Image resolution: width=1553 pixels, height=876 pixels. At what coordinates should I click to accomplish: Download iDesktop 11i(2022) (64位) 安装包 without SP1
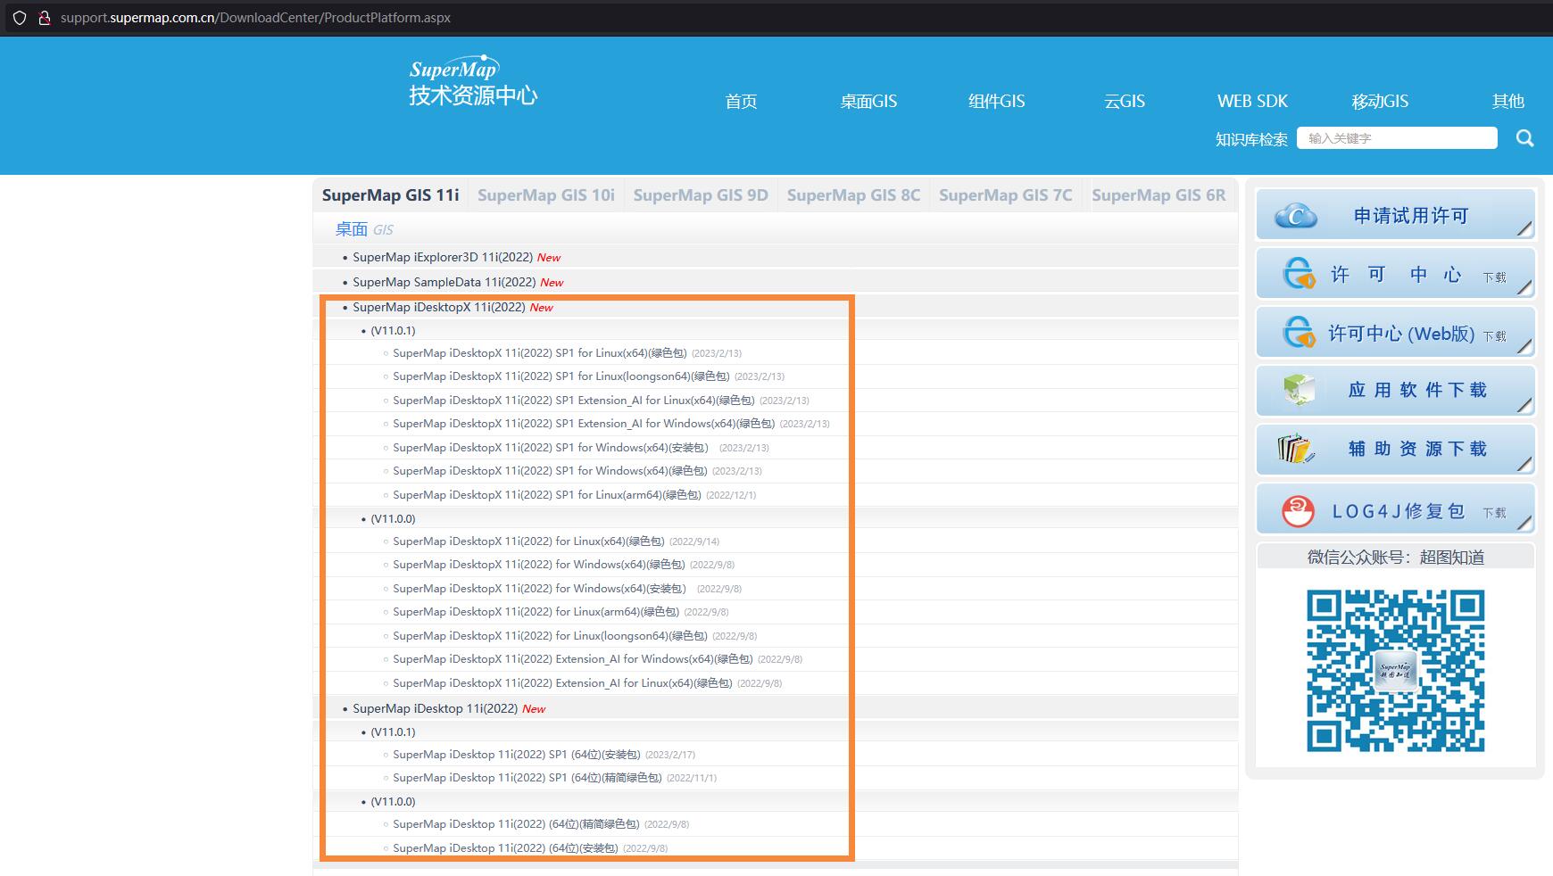coord(505,848)
